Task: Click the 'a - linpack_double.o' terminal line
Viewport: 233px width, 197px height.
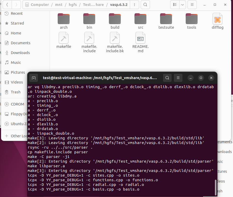Action: point(51,134)
